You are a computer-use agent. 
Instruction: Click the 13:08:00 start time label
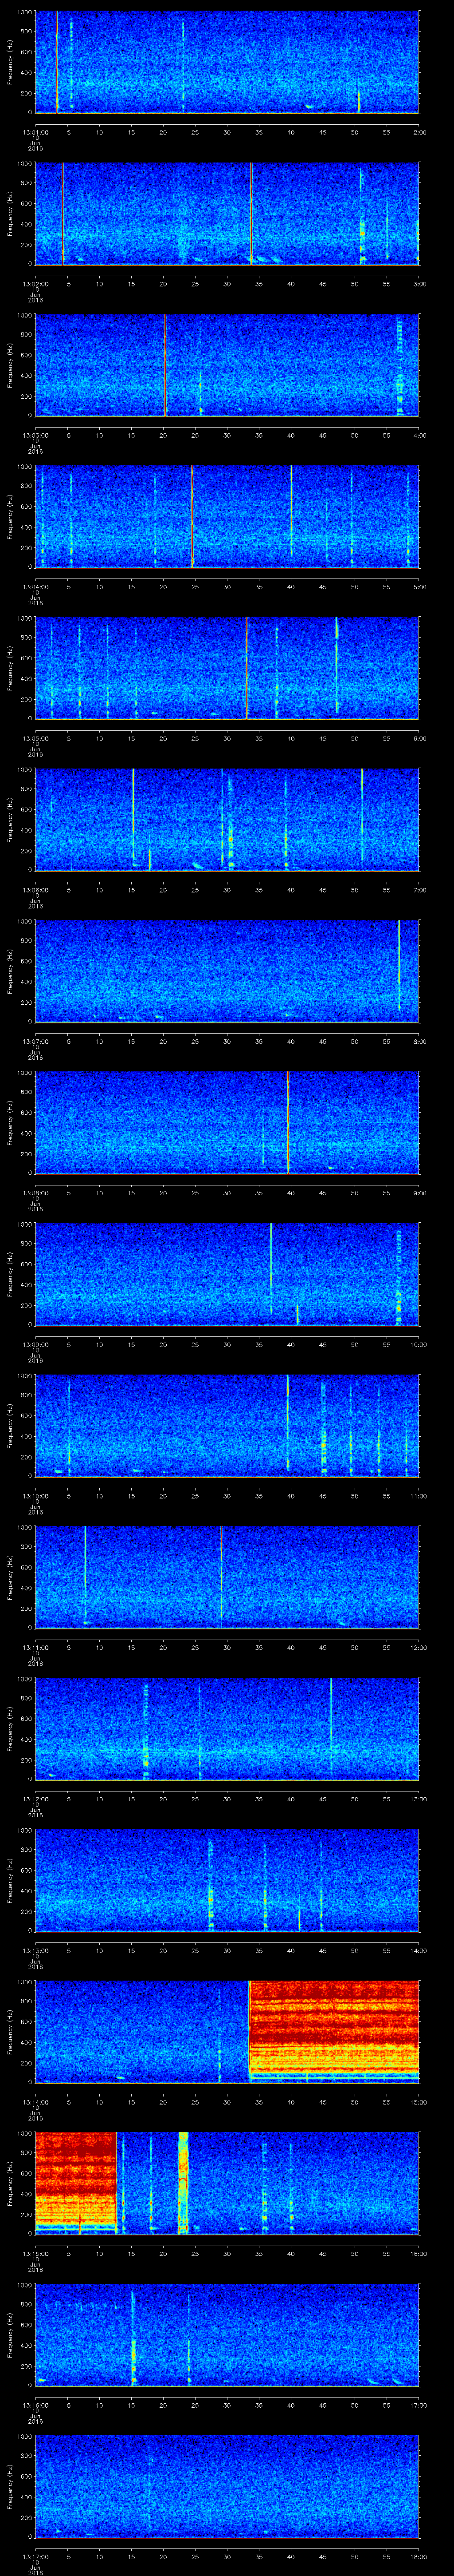pyautogui.click(x=35, y=1193)
